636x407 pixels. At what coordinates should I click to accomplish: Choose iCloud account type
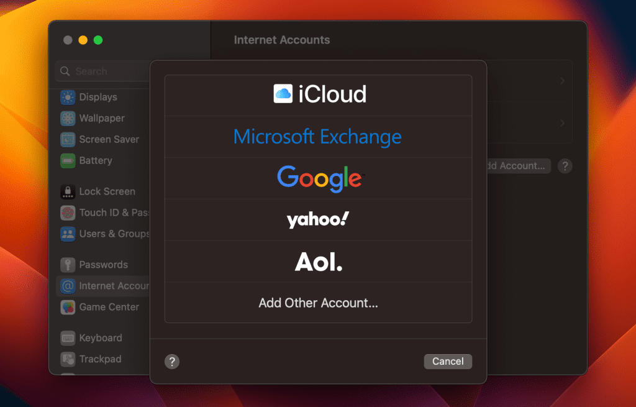coord(318,94)
